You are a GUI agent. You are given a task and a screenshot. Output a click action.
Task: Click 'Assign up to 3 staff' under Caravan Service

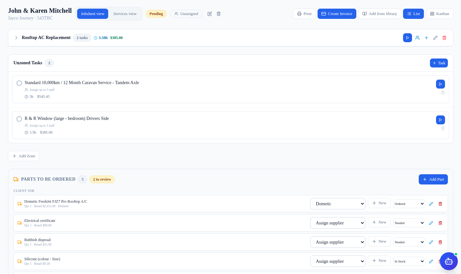pos(40,90)
